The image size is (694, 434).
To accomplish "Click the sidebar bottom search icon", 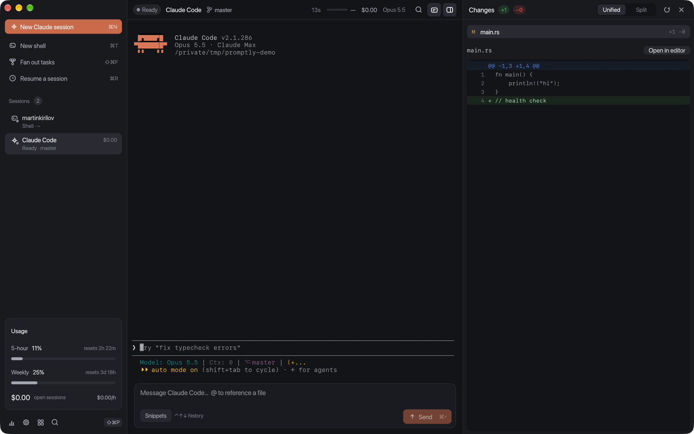I will pyautogui.click(x=55, y=422).
